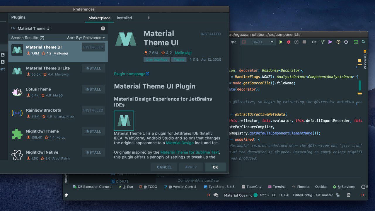
Task: Open the Floobits tool window
Action: (x=301, y=187)
